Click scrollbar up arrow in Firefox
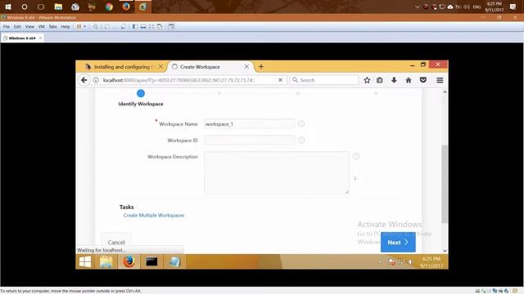 pos(445,92)
